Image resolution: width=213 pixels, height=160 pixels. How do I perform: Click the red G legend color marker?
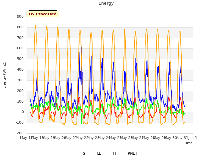coord(78,154)
